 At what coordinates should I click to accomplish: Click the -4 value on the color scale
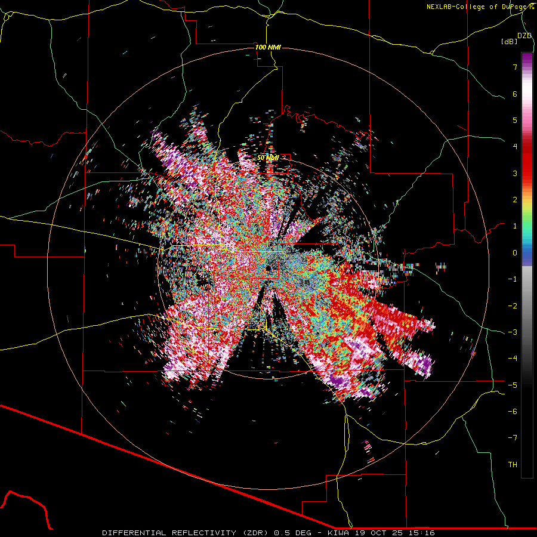513,359
